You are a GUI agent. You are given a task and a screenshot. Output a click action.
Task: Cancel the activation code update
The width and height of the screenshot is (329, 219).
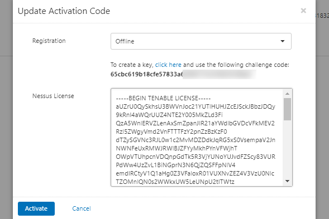(82, 208)
